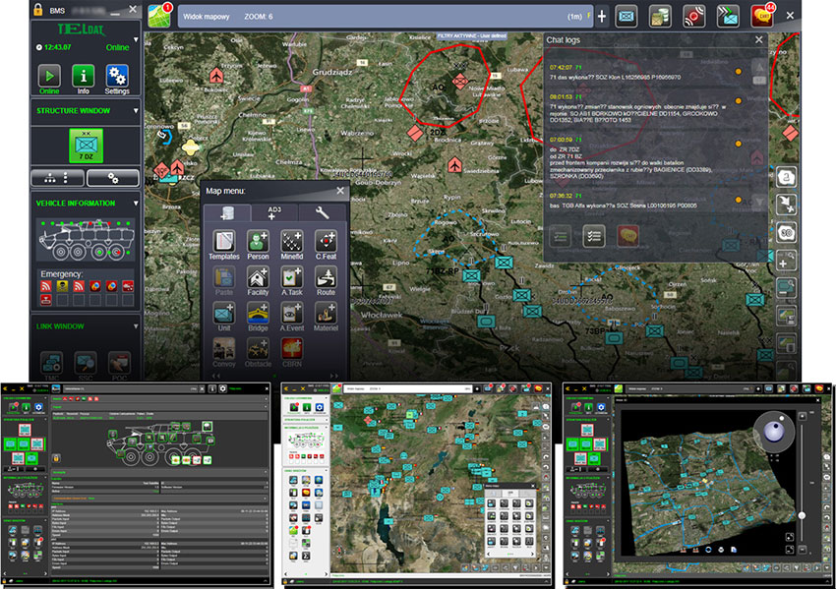This screenshot has width=836, height=589.
Task: Click the plus button beside the map bar
Action: 602,17
